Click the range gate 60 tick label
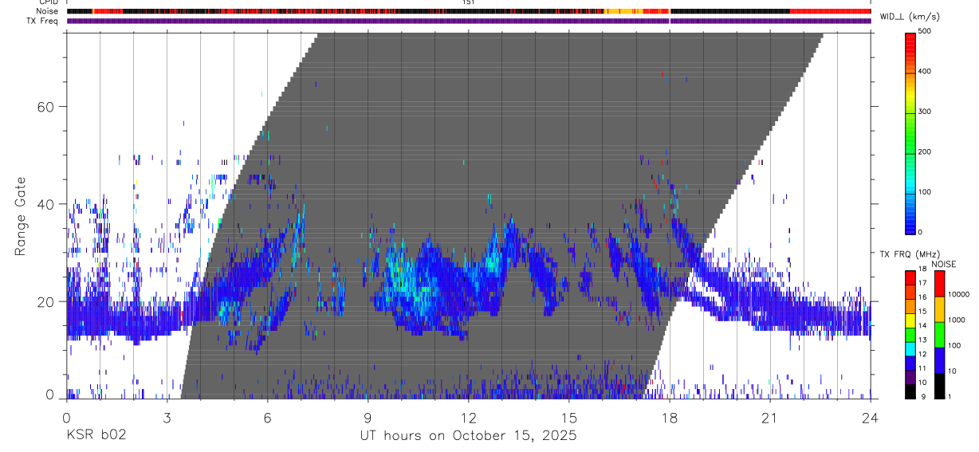The image size is (979, 452). tap(45, 107)
